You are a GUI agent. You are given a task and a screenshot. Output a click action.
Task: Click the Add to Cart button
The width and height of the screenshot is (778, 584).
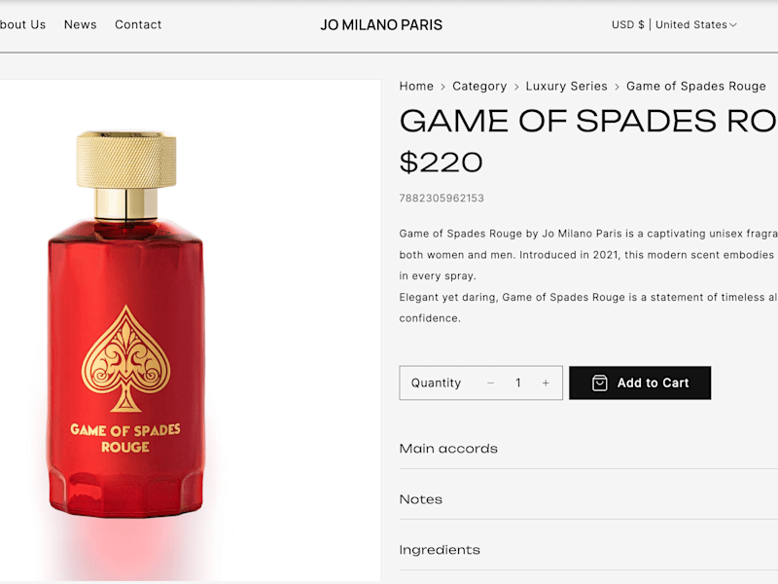pyautogui.click(x=640, y=383)
